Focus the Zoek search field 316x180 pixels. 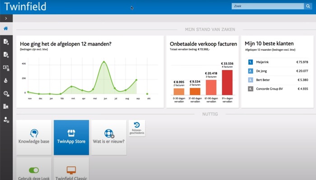pos(268,6)
